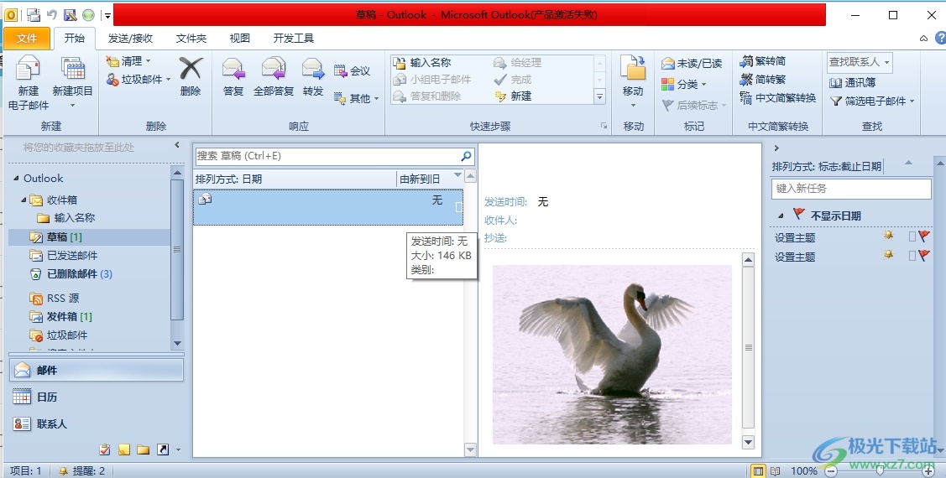Screen dimensions: 946x478
Task: Click Traditional to Simplified (繁转简)
Action: tap(763, 61)
